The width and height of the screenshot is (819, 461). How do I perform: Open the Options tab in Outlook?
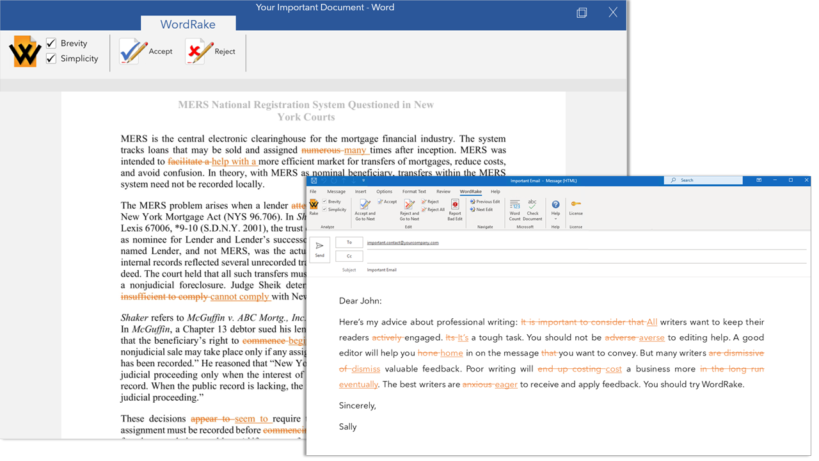coord(385,191)
